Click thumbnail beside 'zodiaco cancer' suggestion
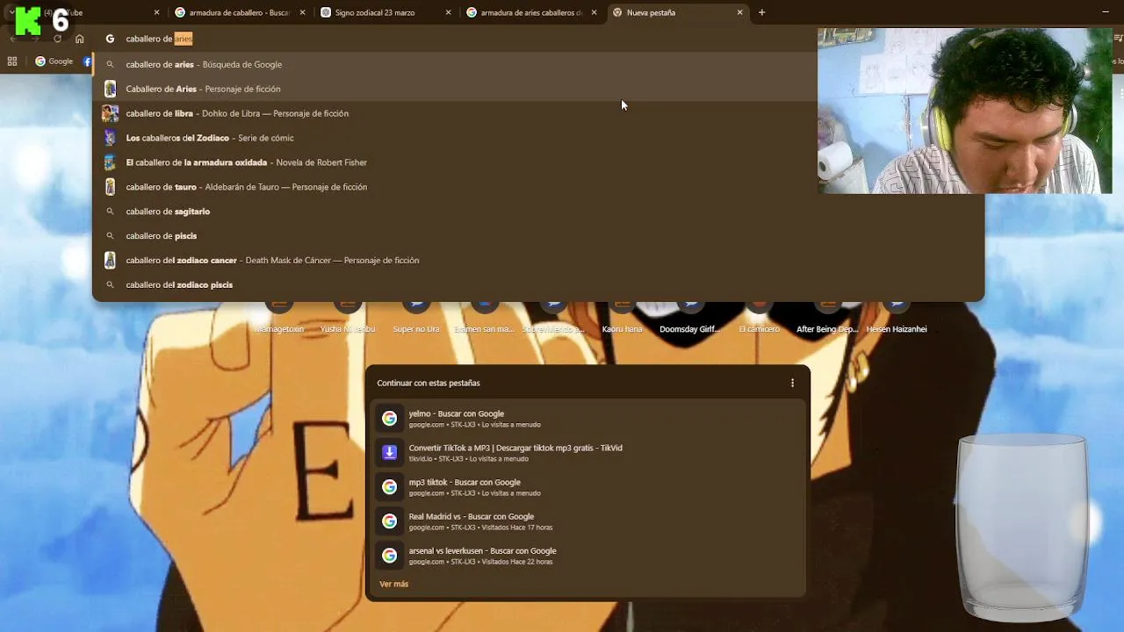Viewport: 1124px width, 632px height. pos(110,260)
